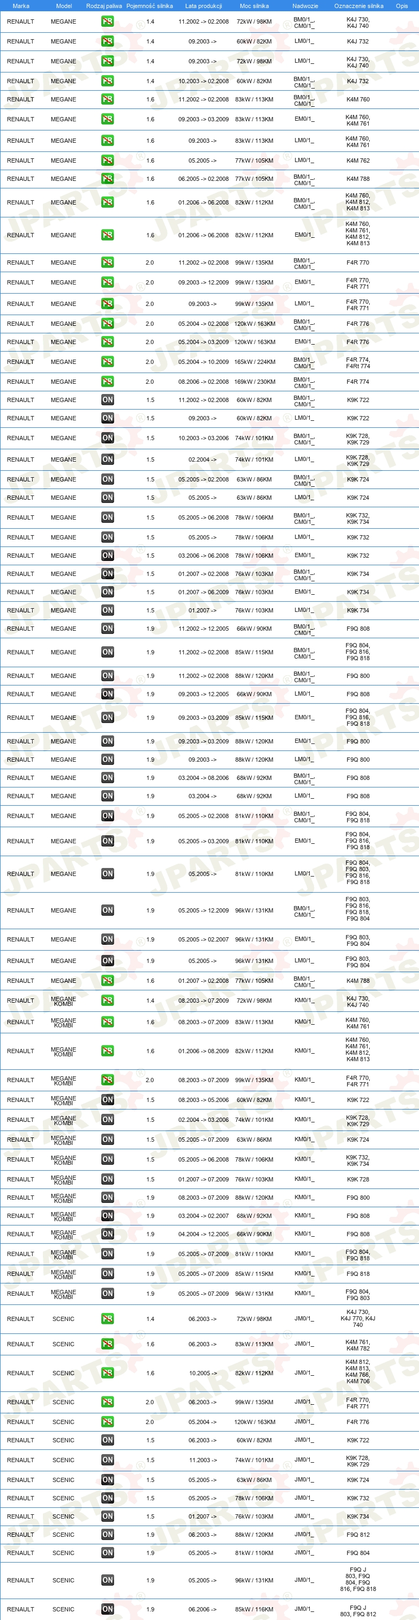Select diesel icon in SCENIC K9K 722 row

coord(107,1440)
